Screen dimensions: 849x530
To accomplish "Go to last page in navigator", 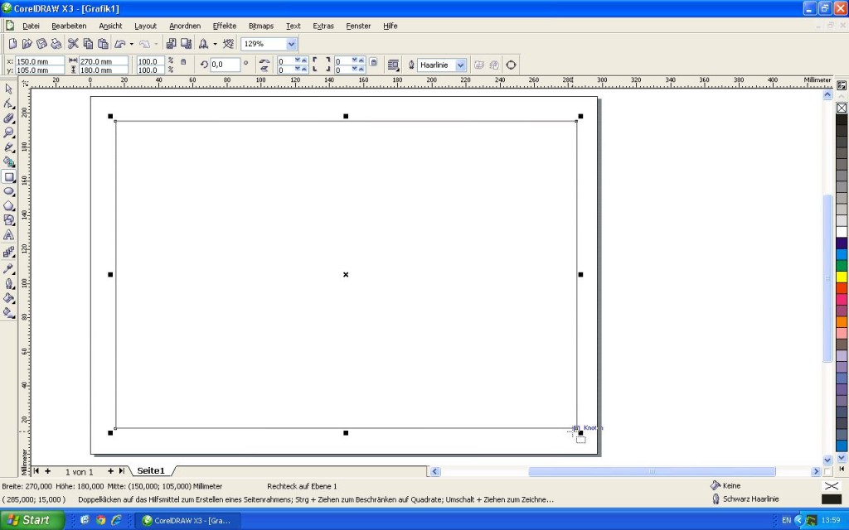I will tap(122, 471).
